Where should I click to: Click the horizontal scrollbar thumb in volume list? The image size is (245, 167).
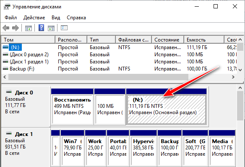tap(99, 77)
